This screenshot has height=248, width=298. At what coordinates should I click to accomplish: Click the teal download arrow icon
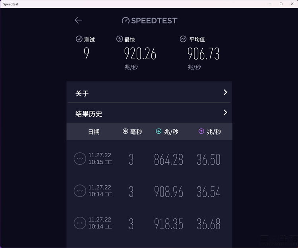(159, 131)
